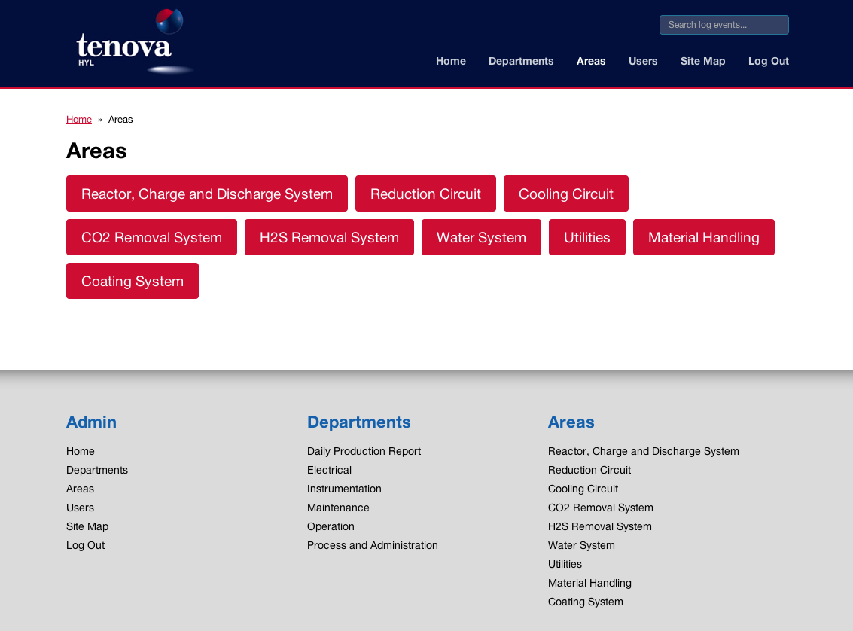Click the Areas page title heading
Viewport: 853px width, 631px height.
(x=96, y=151)
